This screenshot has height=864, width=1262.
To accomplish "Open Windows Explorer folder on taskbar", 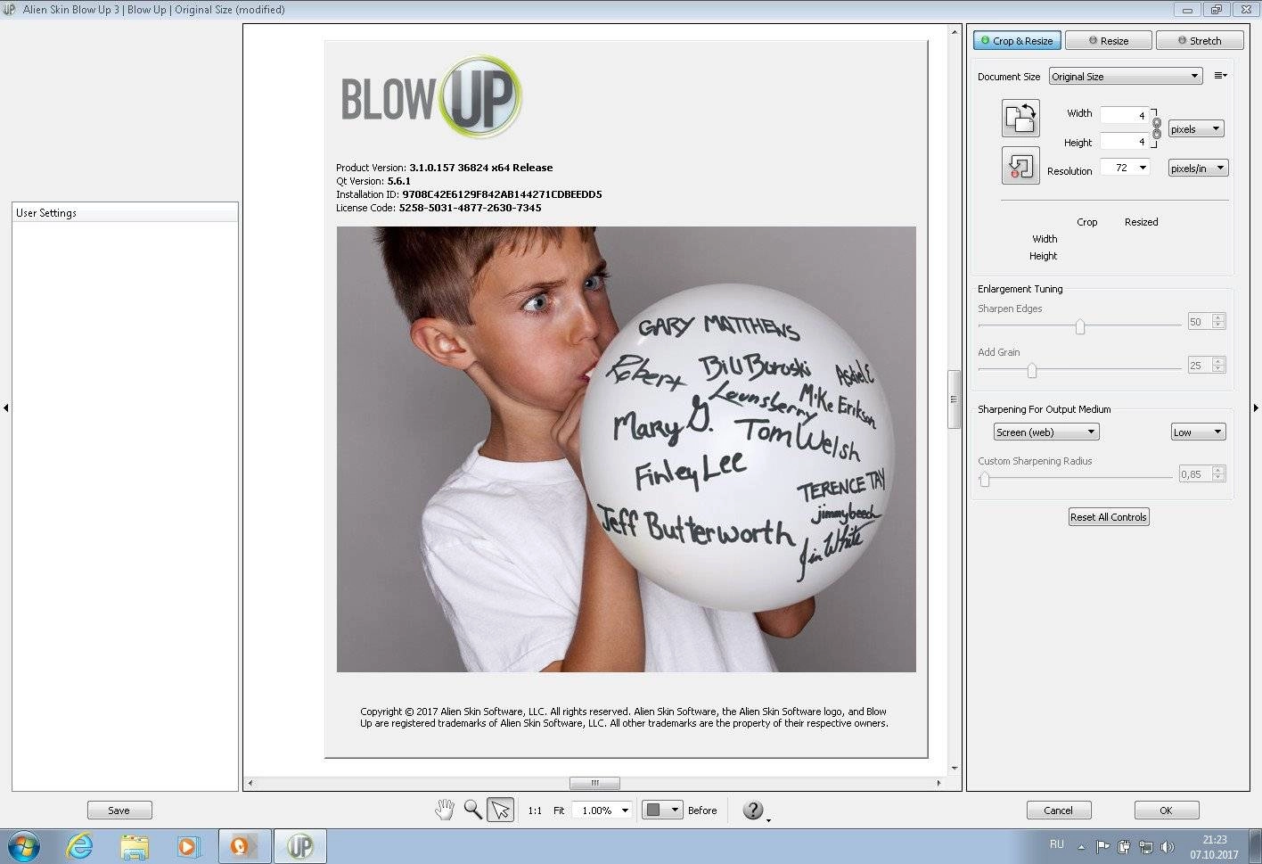I will [134, 846].
